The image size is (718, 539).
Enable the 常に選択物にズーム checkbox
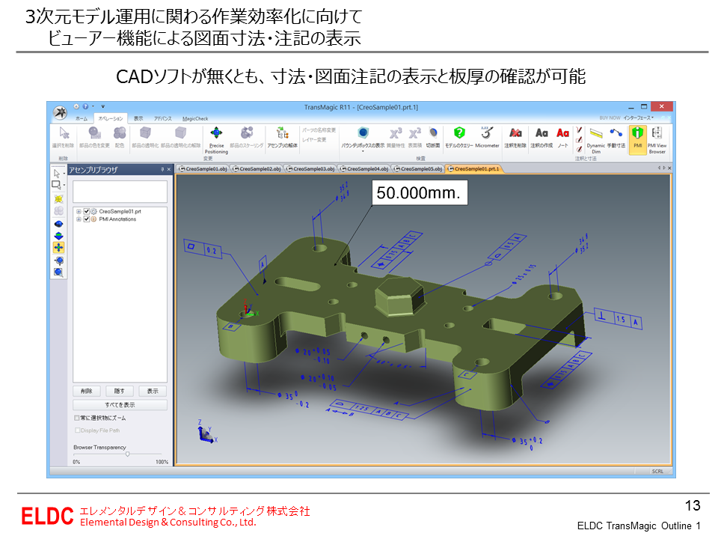77,418
